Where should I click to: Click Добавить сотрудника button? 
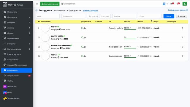[50, 4]
